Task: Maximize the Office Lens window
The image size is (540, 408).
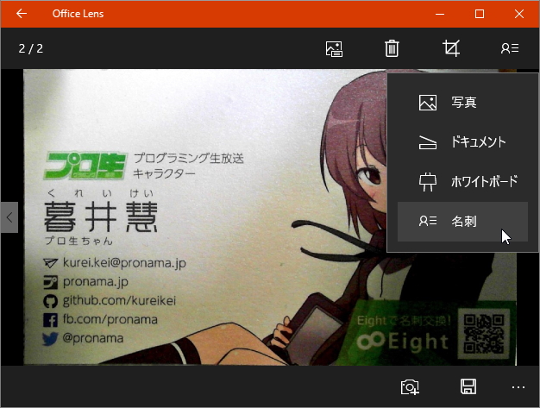Action: point(480,14)
